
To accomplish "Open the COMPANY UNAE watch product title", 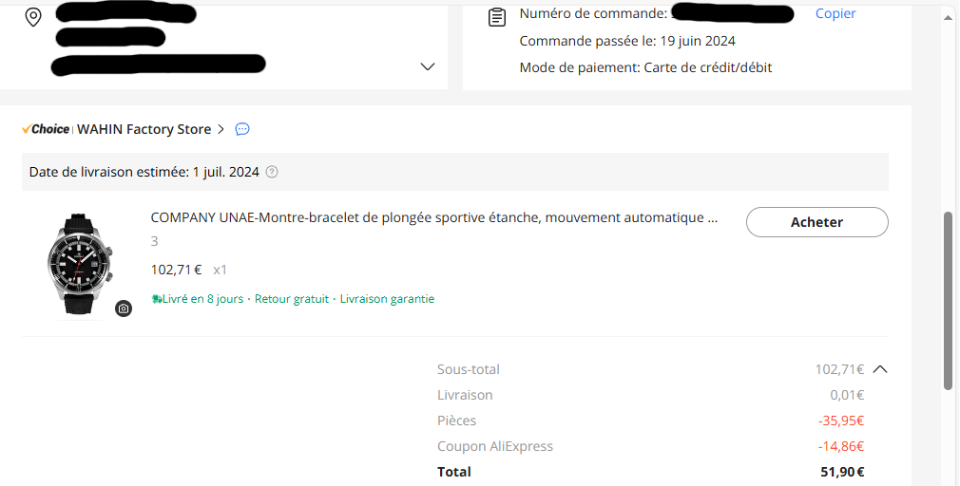I will [x=434, y=217].
